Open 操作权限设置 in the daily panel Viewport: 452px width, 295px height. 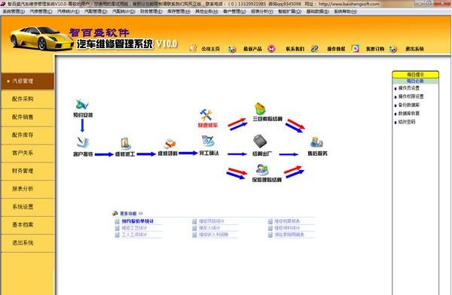pos(411,96)
